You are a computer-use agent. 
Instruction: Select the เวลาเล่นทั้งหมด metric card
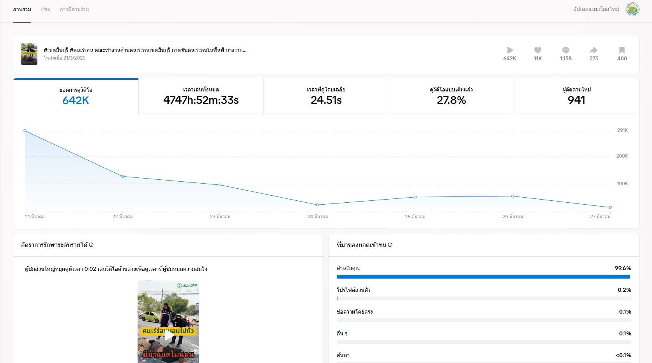pyautogui.click(x=201, y=96)
